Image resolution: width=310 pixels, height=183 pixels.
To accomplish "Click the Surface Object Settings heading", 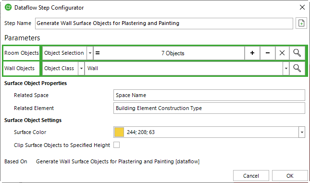I will tap(33, 120).
